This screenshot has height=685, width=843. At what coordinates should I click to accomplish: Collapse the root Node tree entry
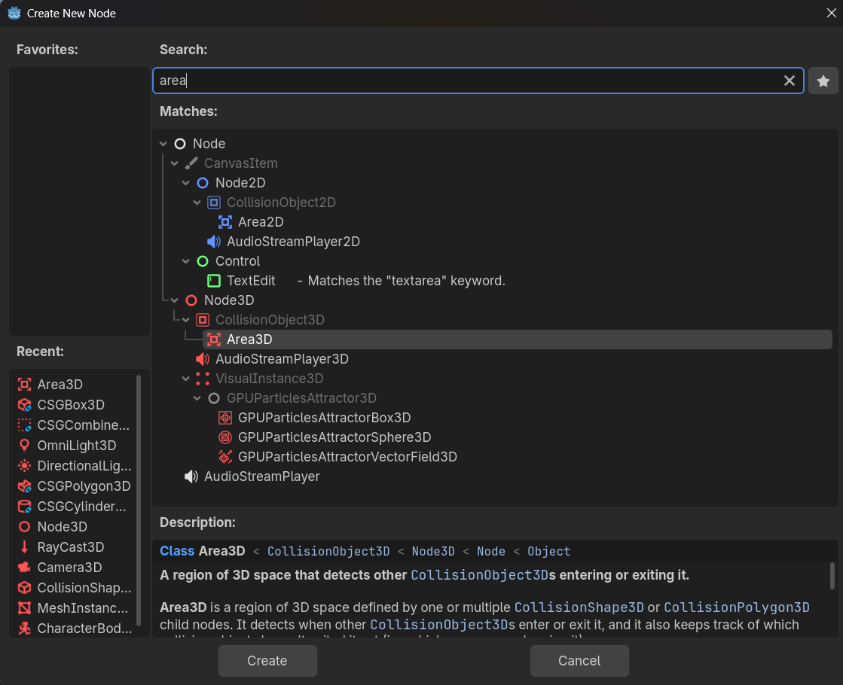pyautogui.click(x=163, y=144)
